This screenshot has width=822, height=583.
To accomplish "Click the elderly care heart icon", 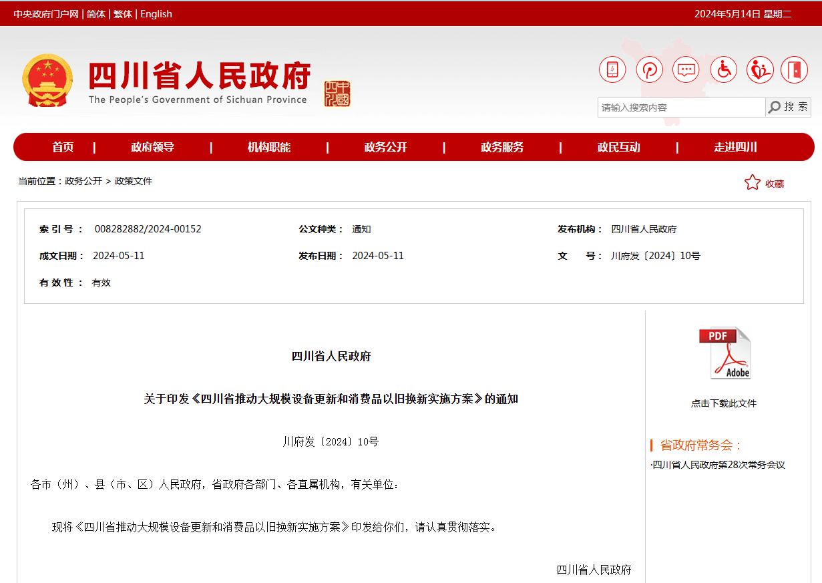I will [759, 69].
